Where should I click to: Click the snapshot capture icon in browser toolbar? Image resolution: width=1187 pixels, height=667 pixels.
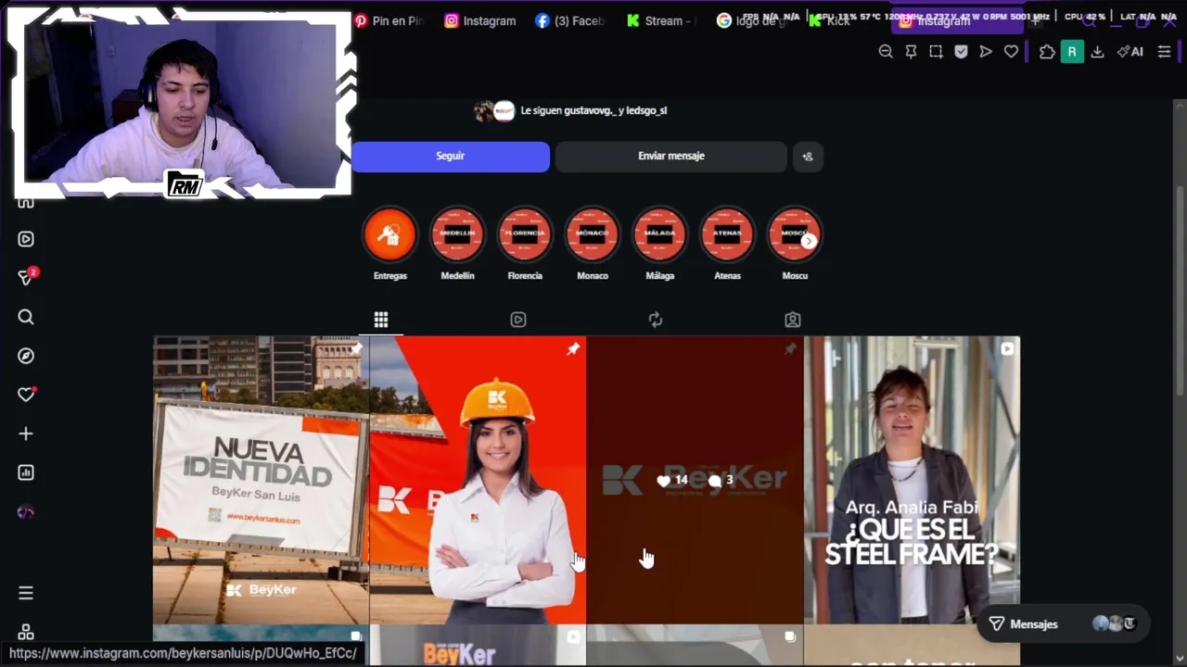click(x=936, y=52)
